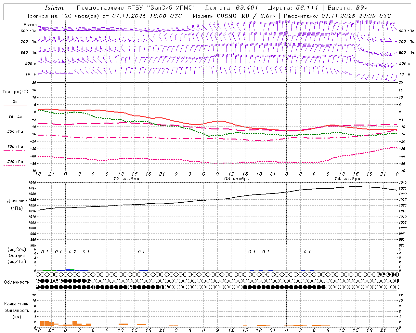Click the "04 ноября" date label
This screenshot has width=416, height=333.
coord(347,179)
